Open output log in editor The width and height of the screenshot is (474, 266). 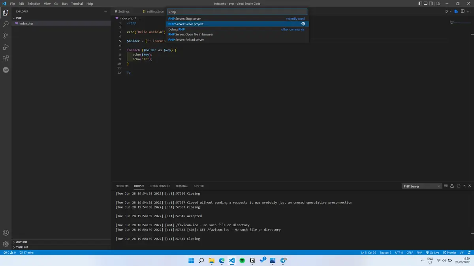459,186
